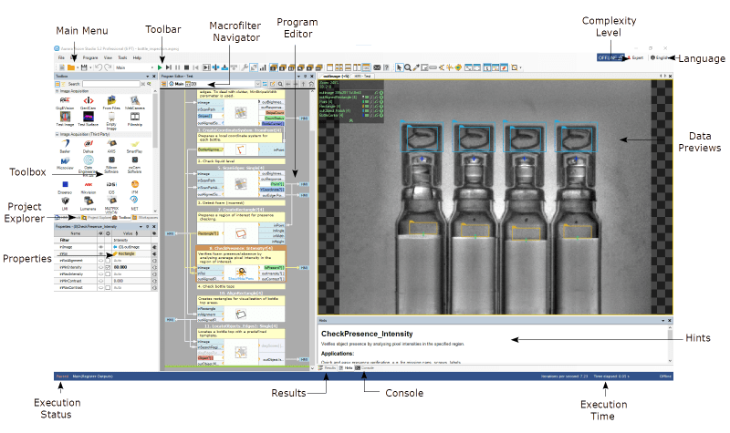Click the Expert complexity level button
Viewport: 730px width, 433px height.
tap(635, 57)
